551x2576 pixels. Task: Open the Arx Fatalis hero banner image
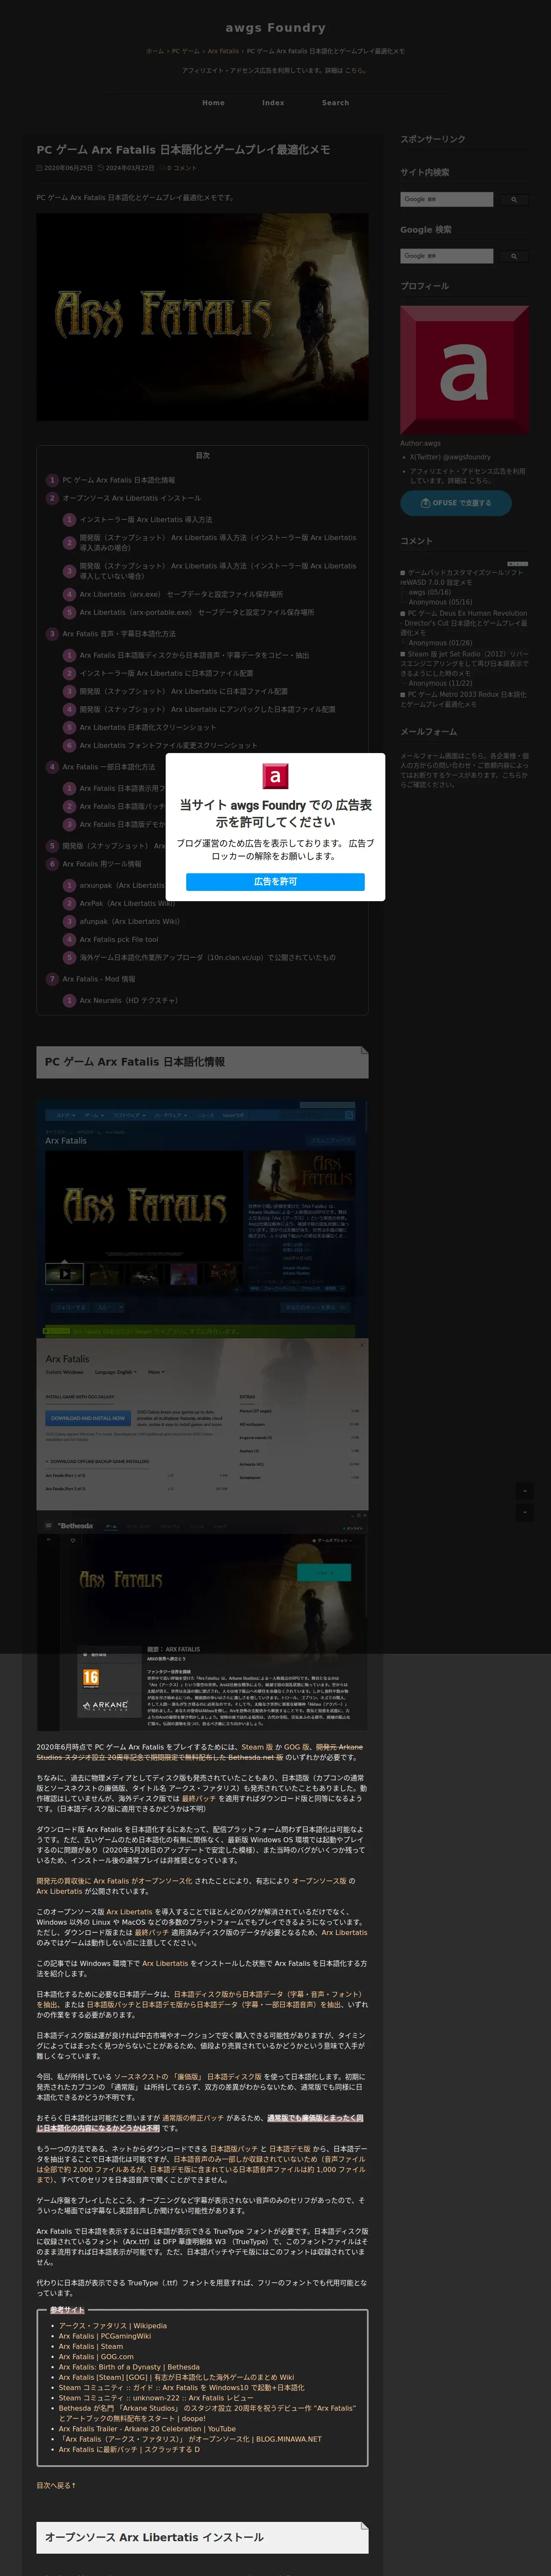(202, 317)
